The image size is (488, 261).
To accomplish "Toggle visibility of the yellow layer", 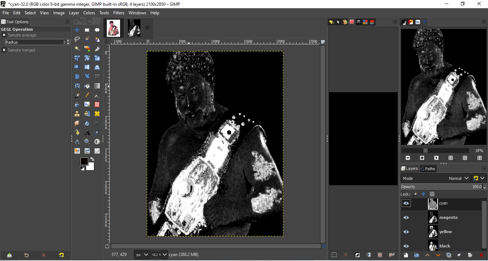I will (406, 232).
